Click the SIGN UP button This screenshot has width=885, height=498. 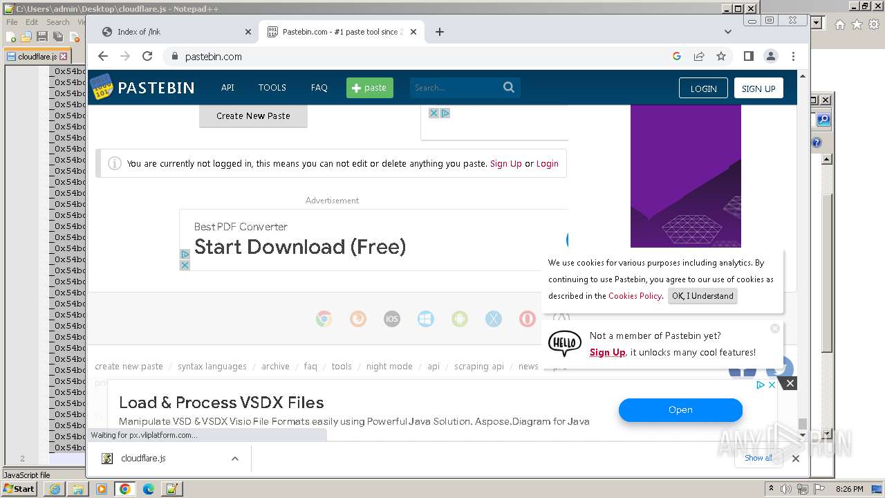[758, 89]
